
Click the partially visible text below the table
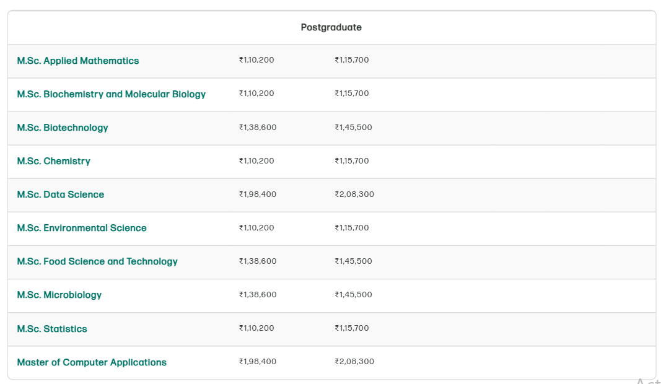[645, 380]
